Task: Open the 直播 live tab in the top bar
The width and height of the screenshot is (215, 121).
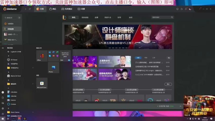Action: point(81,9)
